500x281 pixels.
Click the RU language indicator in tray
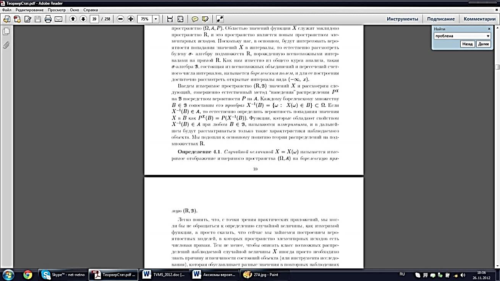[x=402, y=274]
